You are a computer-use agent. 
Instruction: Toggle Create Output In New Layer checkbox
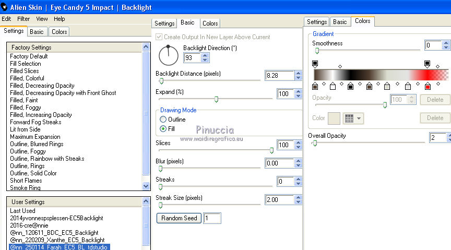coord(159,37)
